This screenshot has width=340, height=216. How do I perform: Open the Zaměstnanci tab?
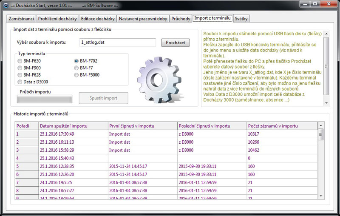[x=21, y=19]
